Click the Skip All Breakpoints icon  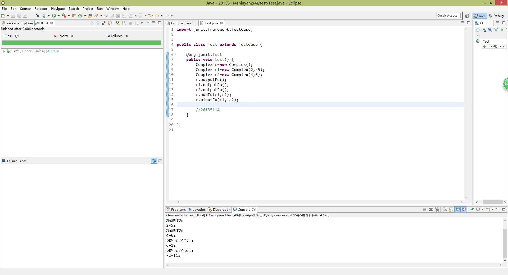(38, 16)
